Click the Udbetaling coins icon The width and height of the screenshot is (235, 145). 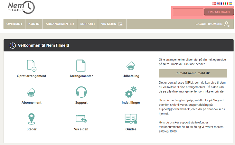(x=131, y=66)
